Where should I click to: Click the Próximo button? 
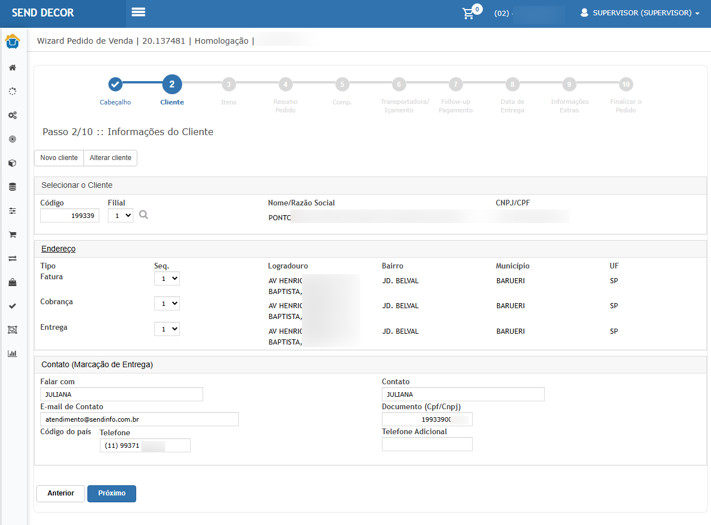(x=112, y=494)
